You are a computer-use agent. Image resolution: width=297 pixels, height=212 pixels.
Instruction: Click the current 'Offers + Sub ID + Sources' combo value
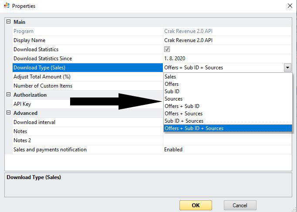point(194,68)
